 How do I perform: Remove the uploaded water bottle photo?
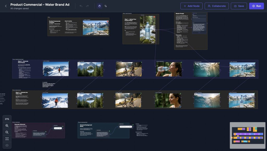point(154,17)
